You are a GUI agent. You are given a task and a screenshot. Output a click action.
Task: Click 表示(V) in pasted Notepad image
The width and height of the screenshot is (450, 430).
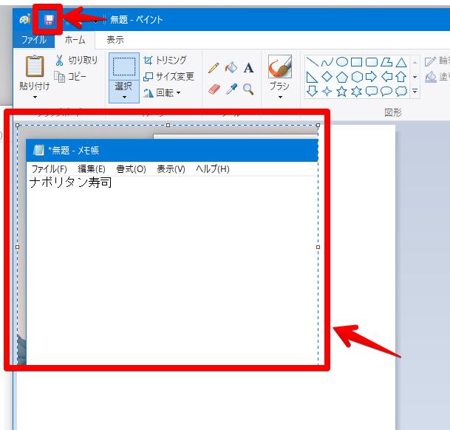coord(171,168)
